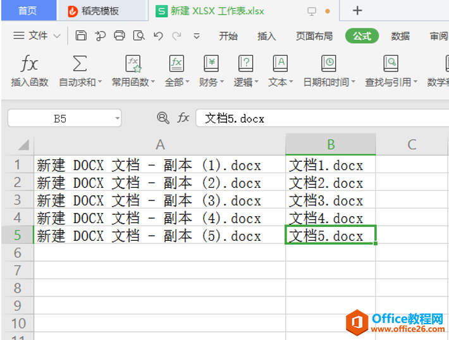The height and width of the screenshot is (340, 449).
Task: Click the Print Preview icon
Action: 138,36
